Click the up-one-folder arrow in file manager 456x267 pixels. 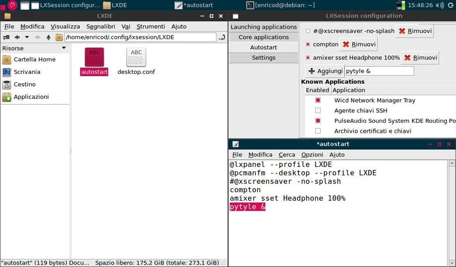pyautogui.click(x=48, y=37)
